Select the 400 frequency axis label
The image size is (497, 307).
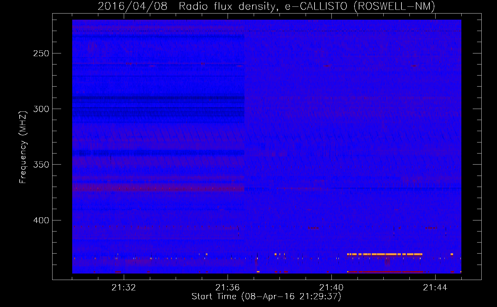[41, 220]
